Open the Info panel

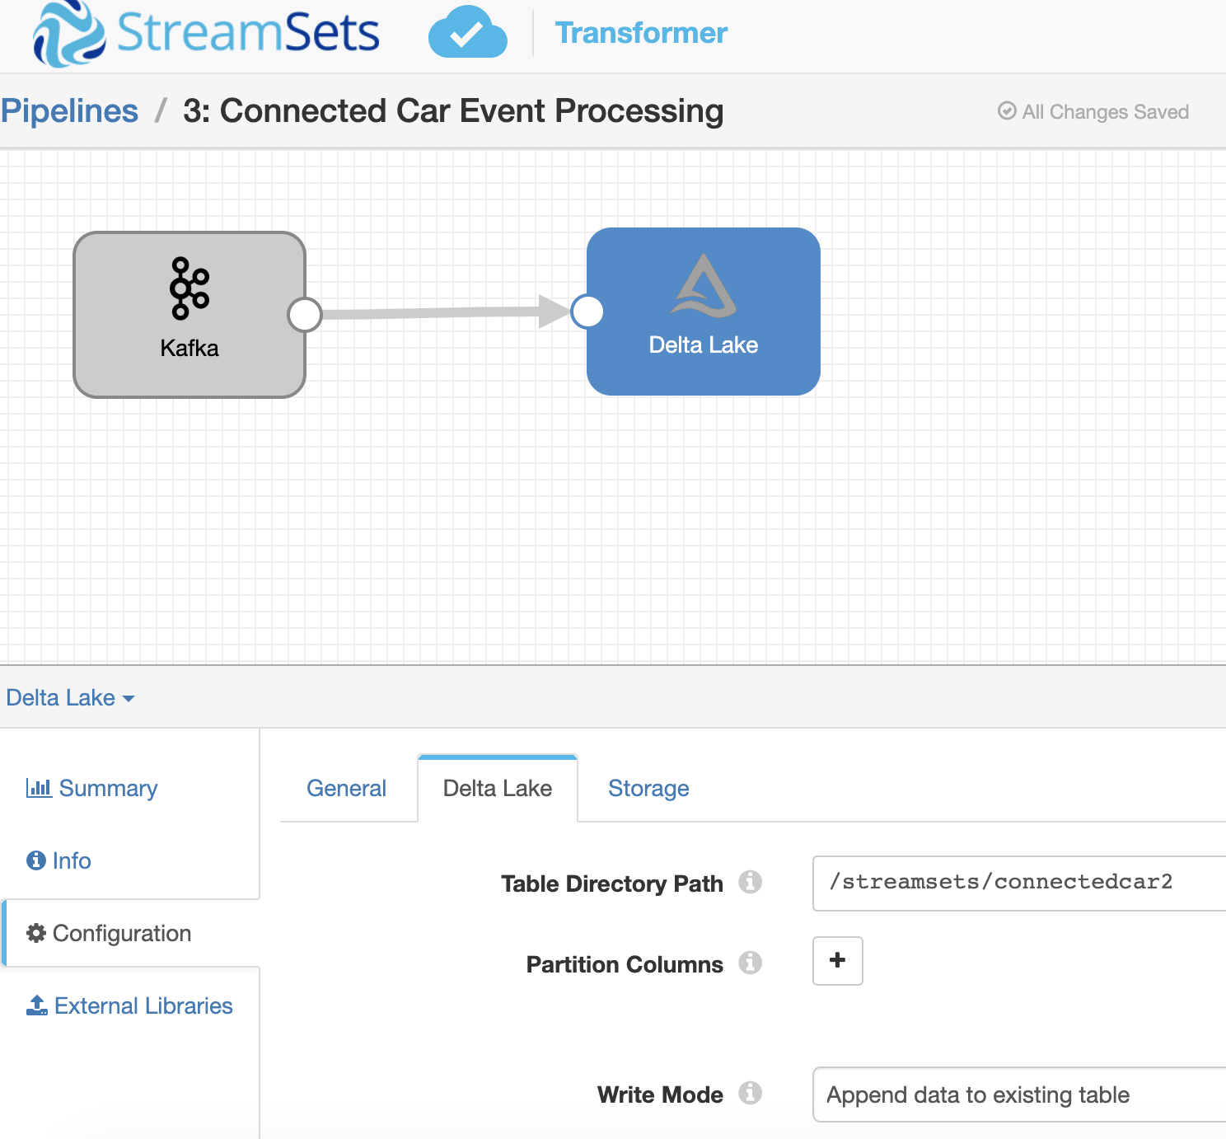(59, 860)
